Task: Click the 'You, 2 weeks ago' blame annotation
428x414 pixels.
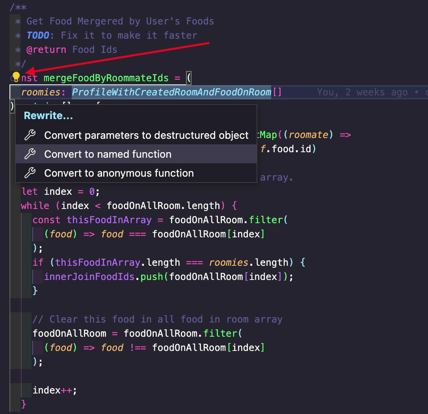Action: [x=362, y=92]
